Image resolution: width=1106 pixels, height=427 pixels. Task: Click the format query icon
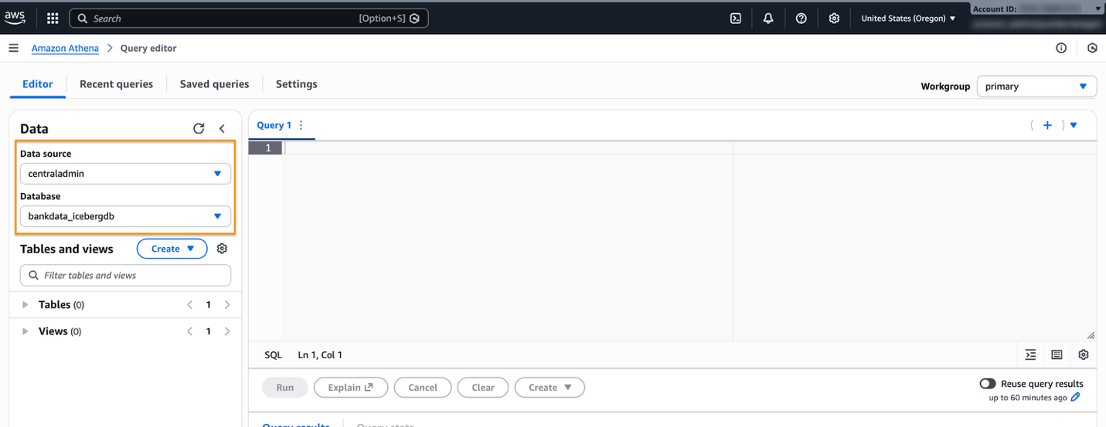[x=1030, y=355]
